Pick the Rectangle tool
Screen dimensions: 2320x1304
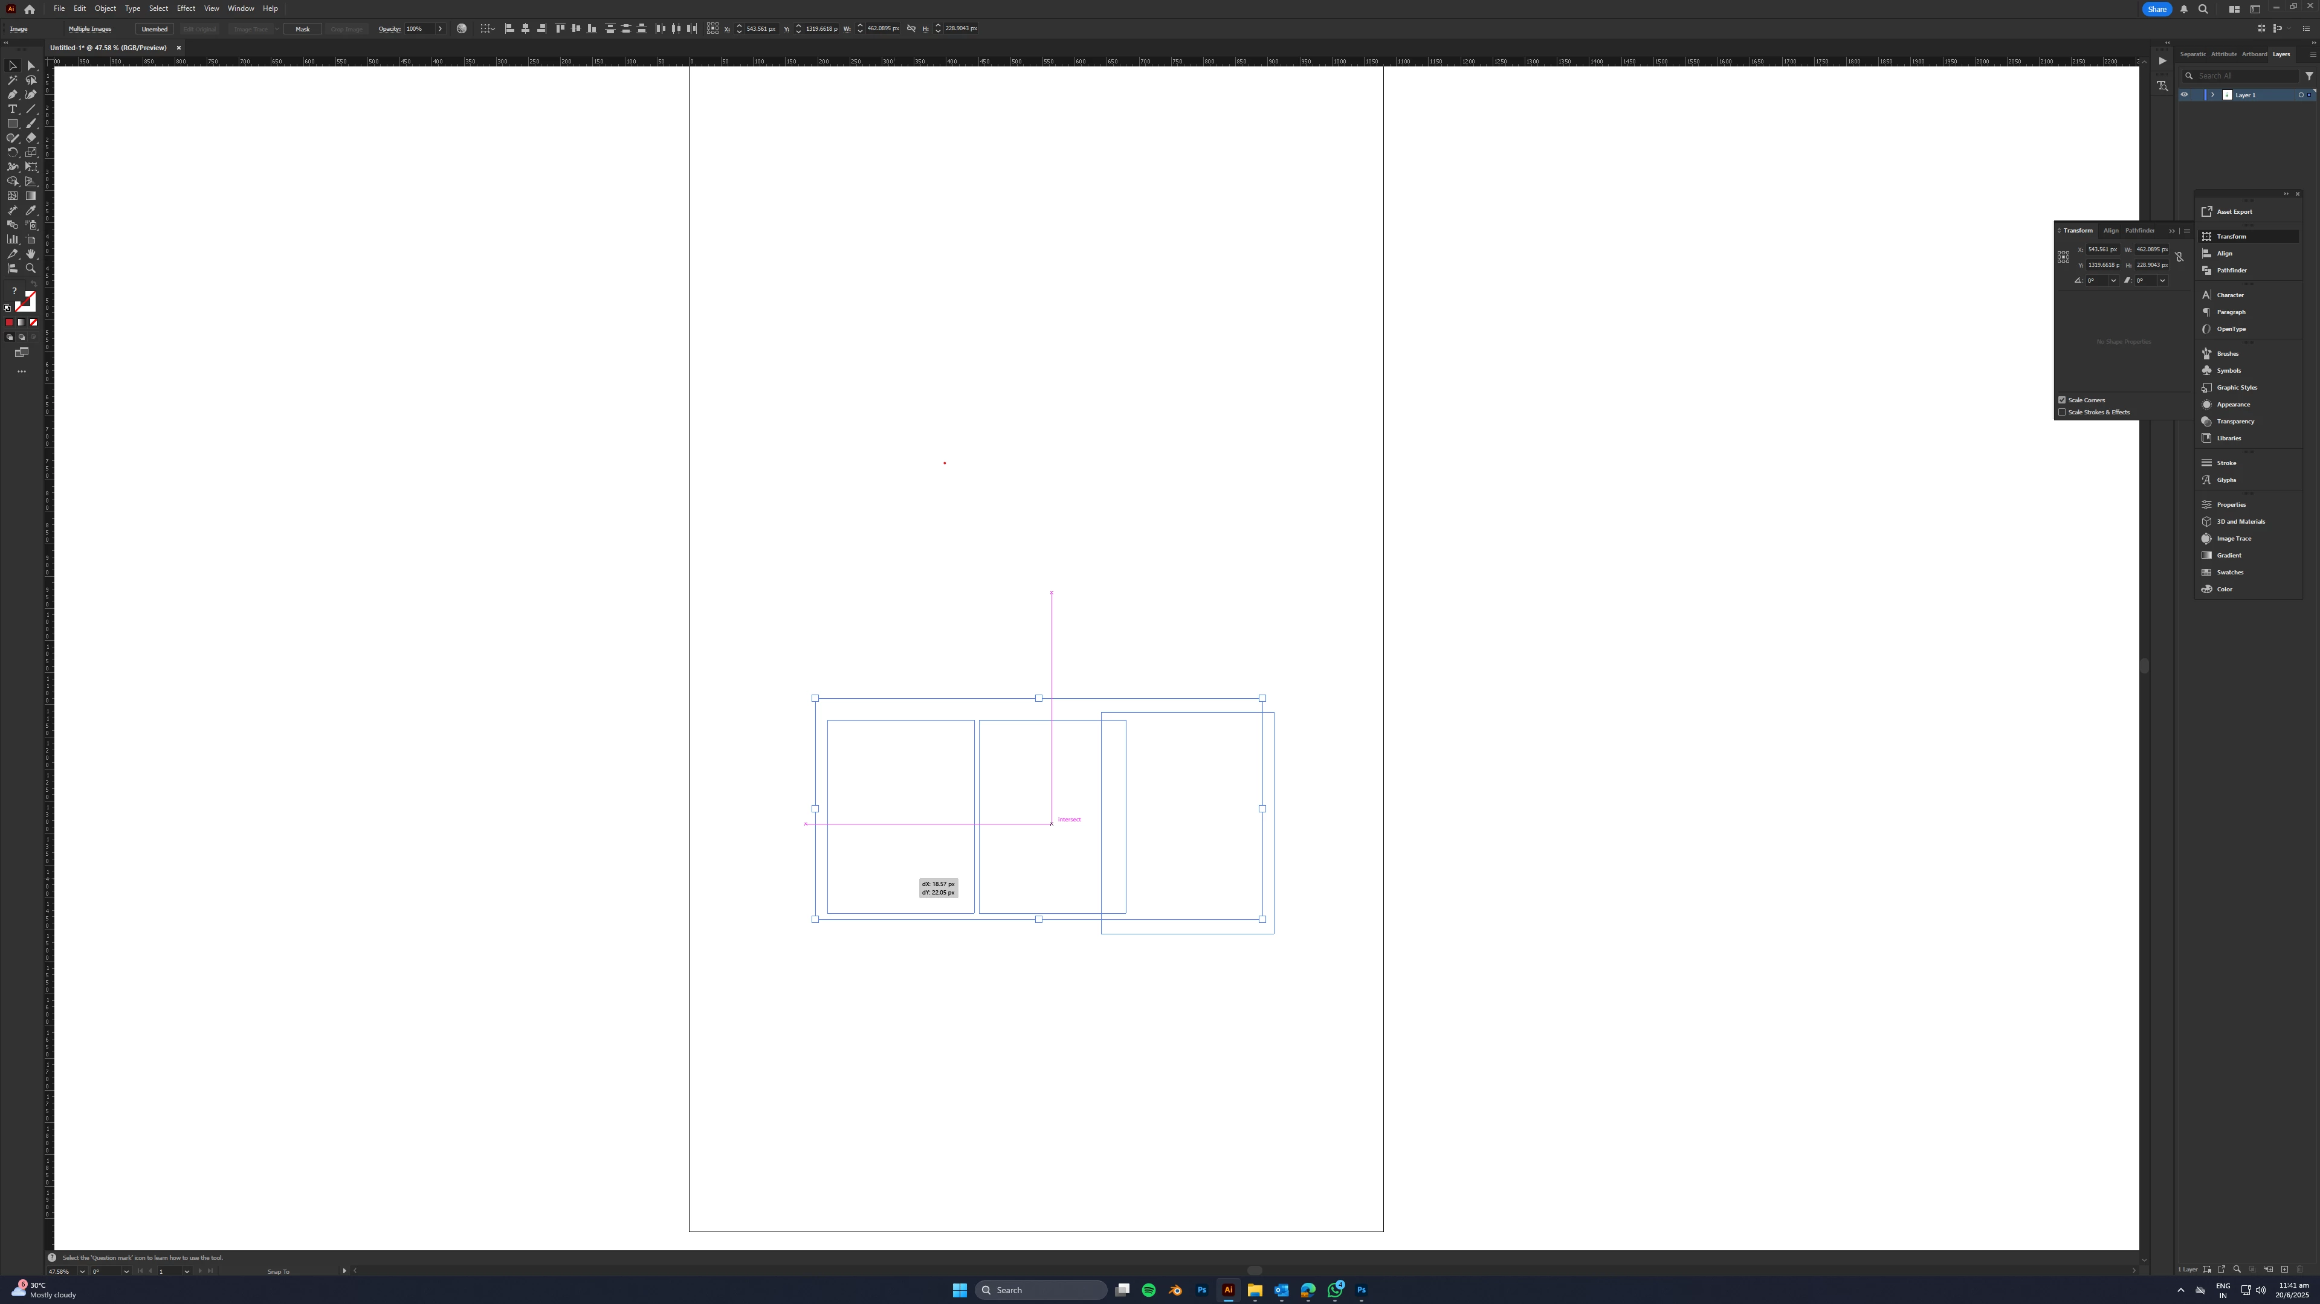pos(13,123)
